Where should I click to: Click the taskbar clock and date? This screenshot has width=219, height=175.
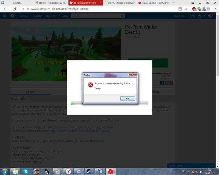coord(210,172)
